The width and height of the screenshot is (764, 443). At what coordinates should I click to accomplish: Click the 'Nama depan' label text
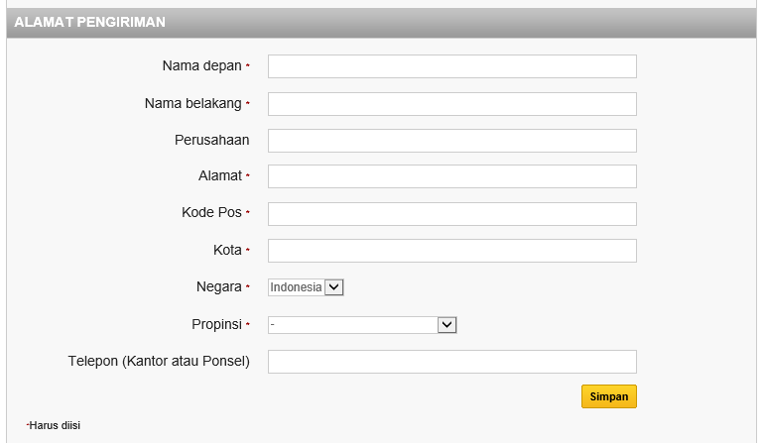click(201, 66)
